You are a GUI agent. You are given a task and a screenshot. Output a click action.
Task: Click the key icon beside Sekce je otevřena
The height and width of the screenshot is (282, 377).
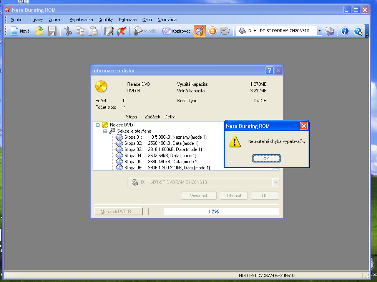click(x=112, y=131)
